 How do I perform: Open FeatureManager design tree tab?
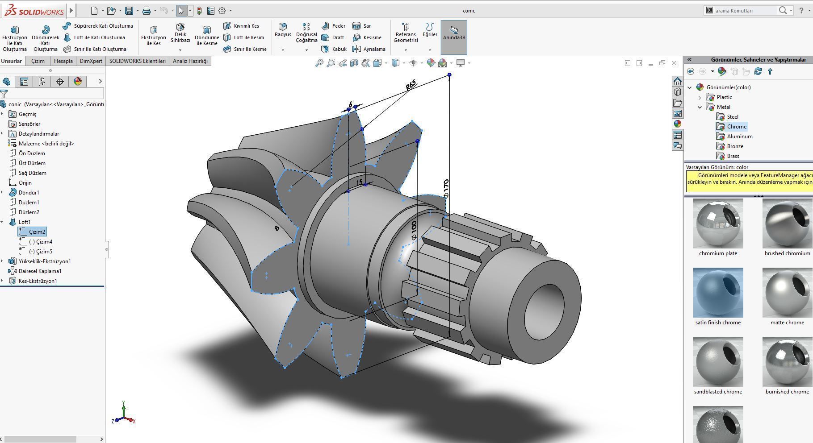6,81
